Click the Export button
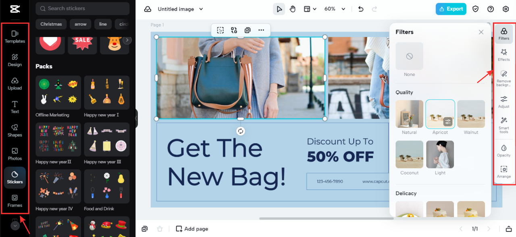The width and height of the screenshot is (516, 237). [451, 9]
